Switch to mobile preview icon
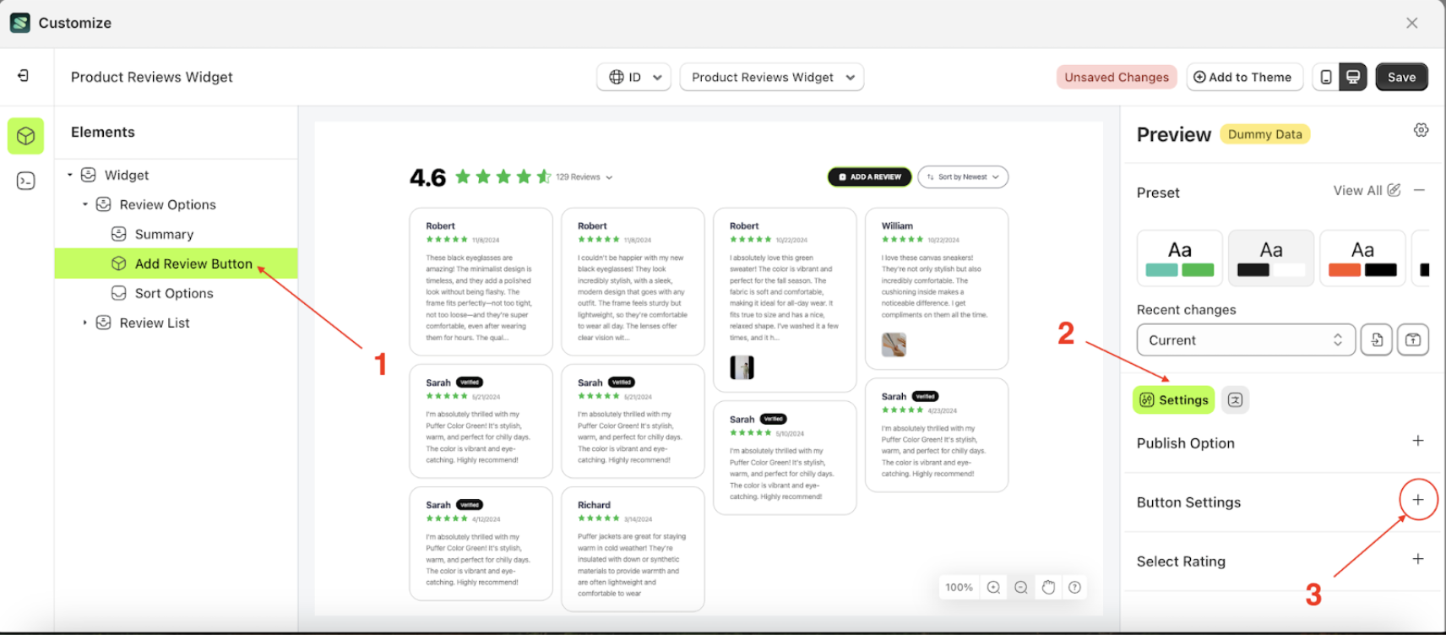This screenshot has width=1446, height=635. (1326, 77)
